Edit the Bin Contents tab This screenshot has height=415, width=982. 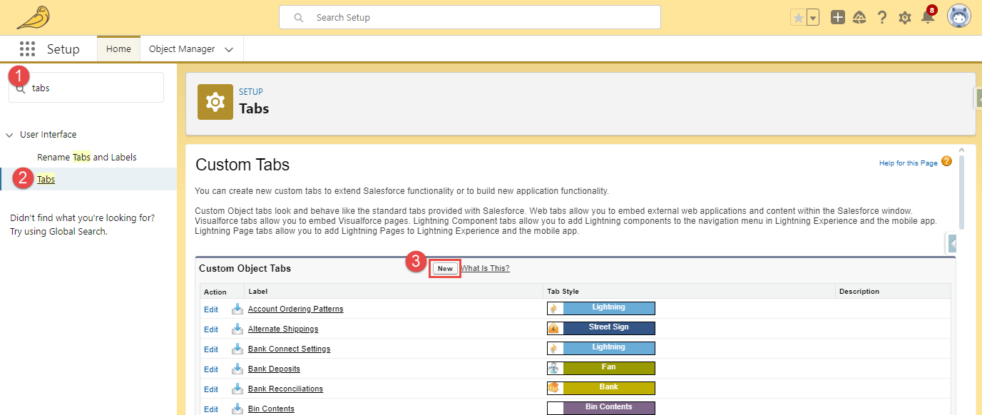211,409
